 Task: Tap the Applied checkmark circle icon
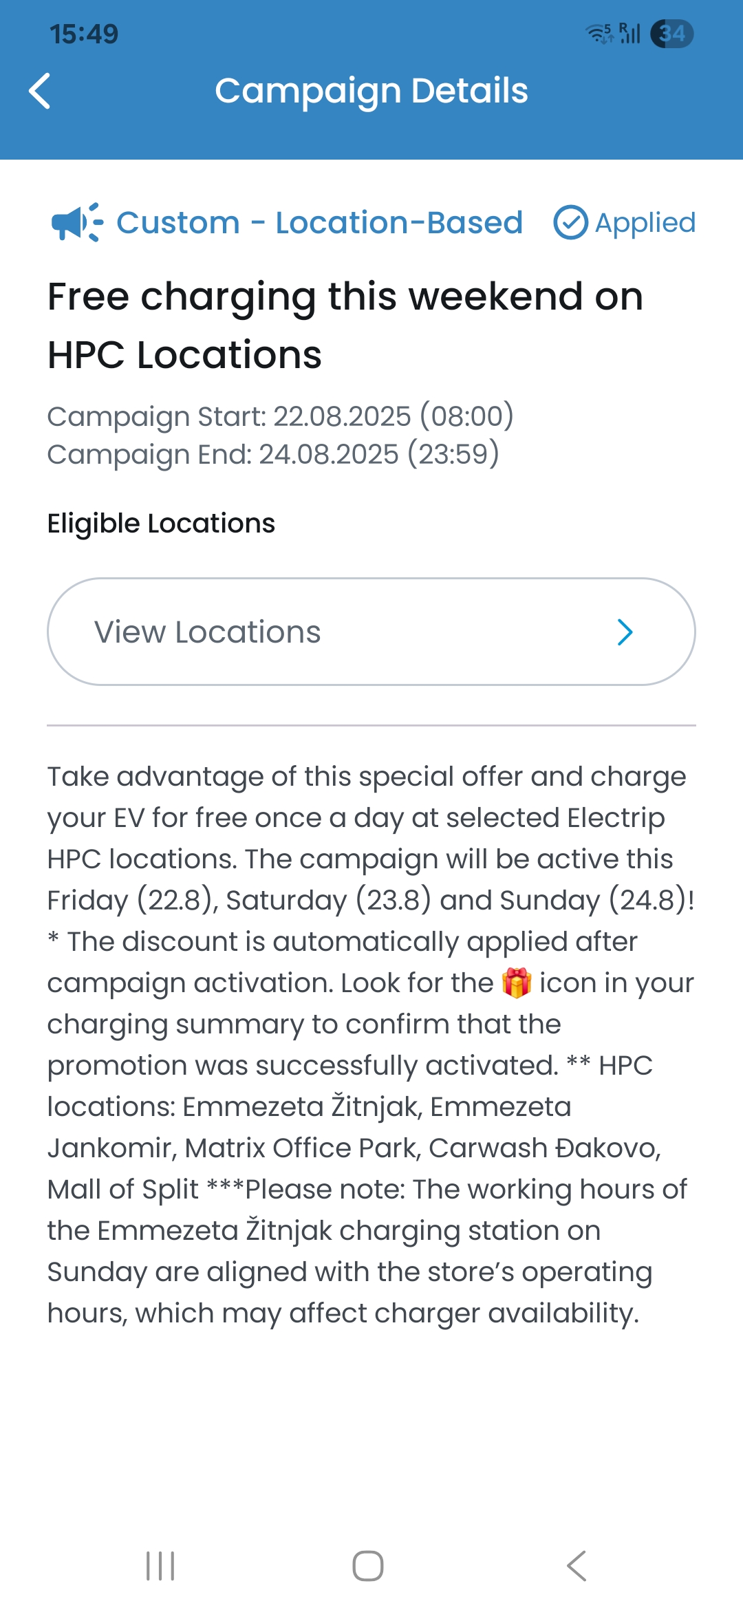(570, 222)
